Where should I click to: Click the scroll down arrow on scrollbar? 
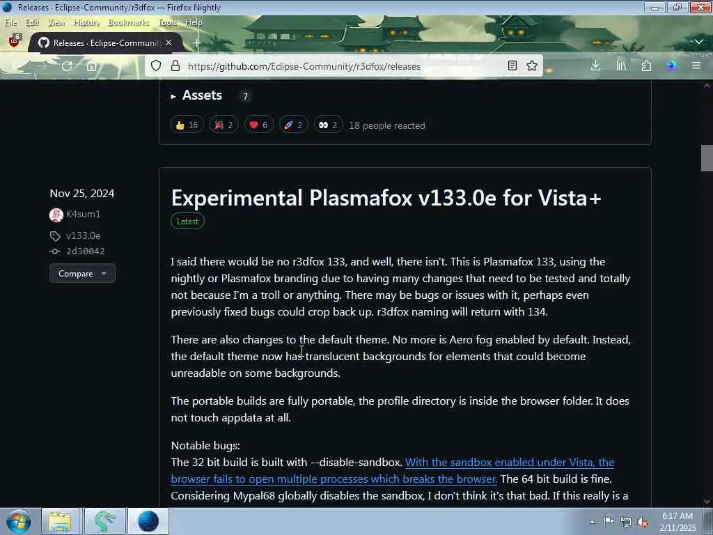(x=707, y=502)
